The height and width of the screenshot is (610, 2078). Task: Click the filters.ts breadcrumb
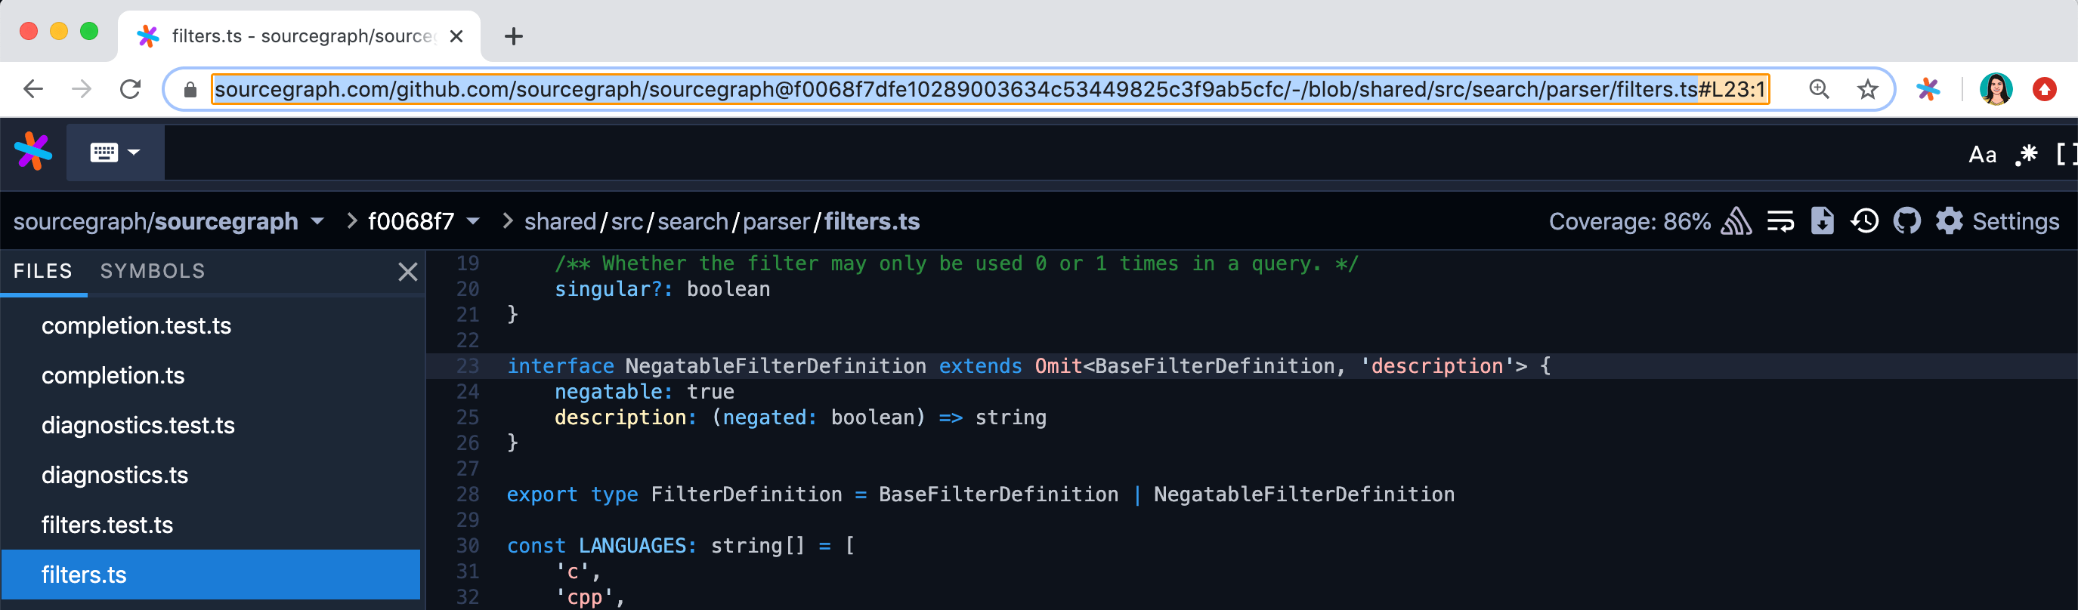pos(871,220)
